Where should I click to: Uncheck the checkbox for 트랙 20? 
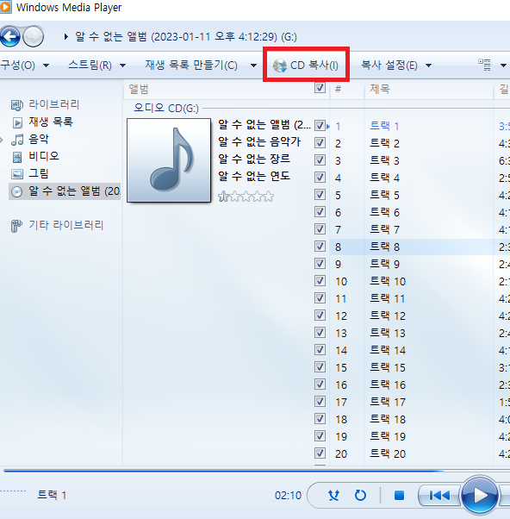(320, 453)
